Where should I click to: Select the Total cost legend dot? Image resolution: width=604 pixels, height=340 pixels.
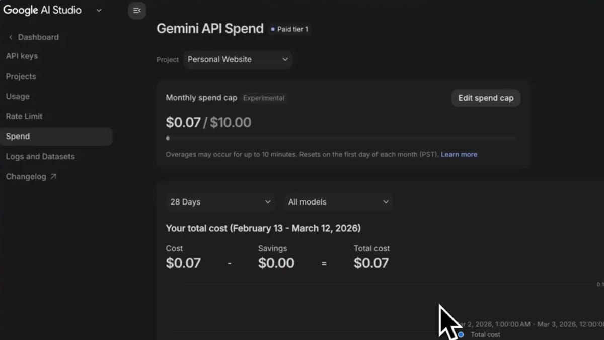tap(460, 334)
